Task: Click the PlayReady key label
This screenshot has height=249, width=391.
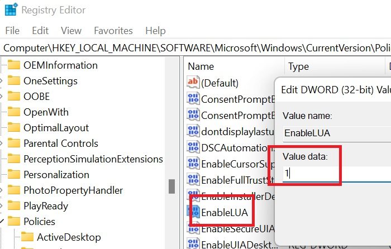Action: tap(46, 206)
